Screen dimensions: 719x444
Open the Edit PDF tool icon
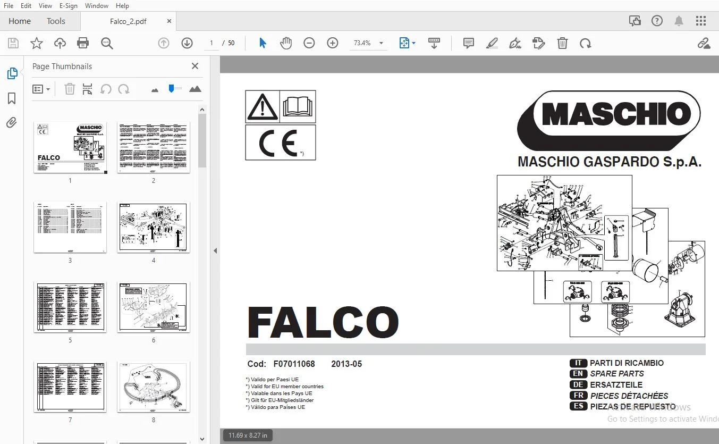(539, 43)
